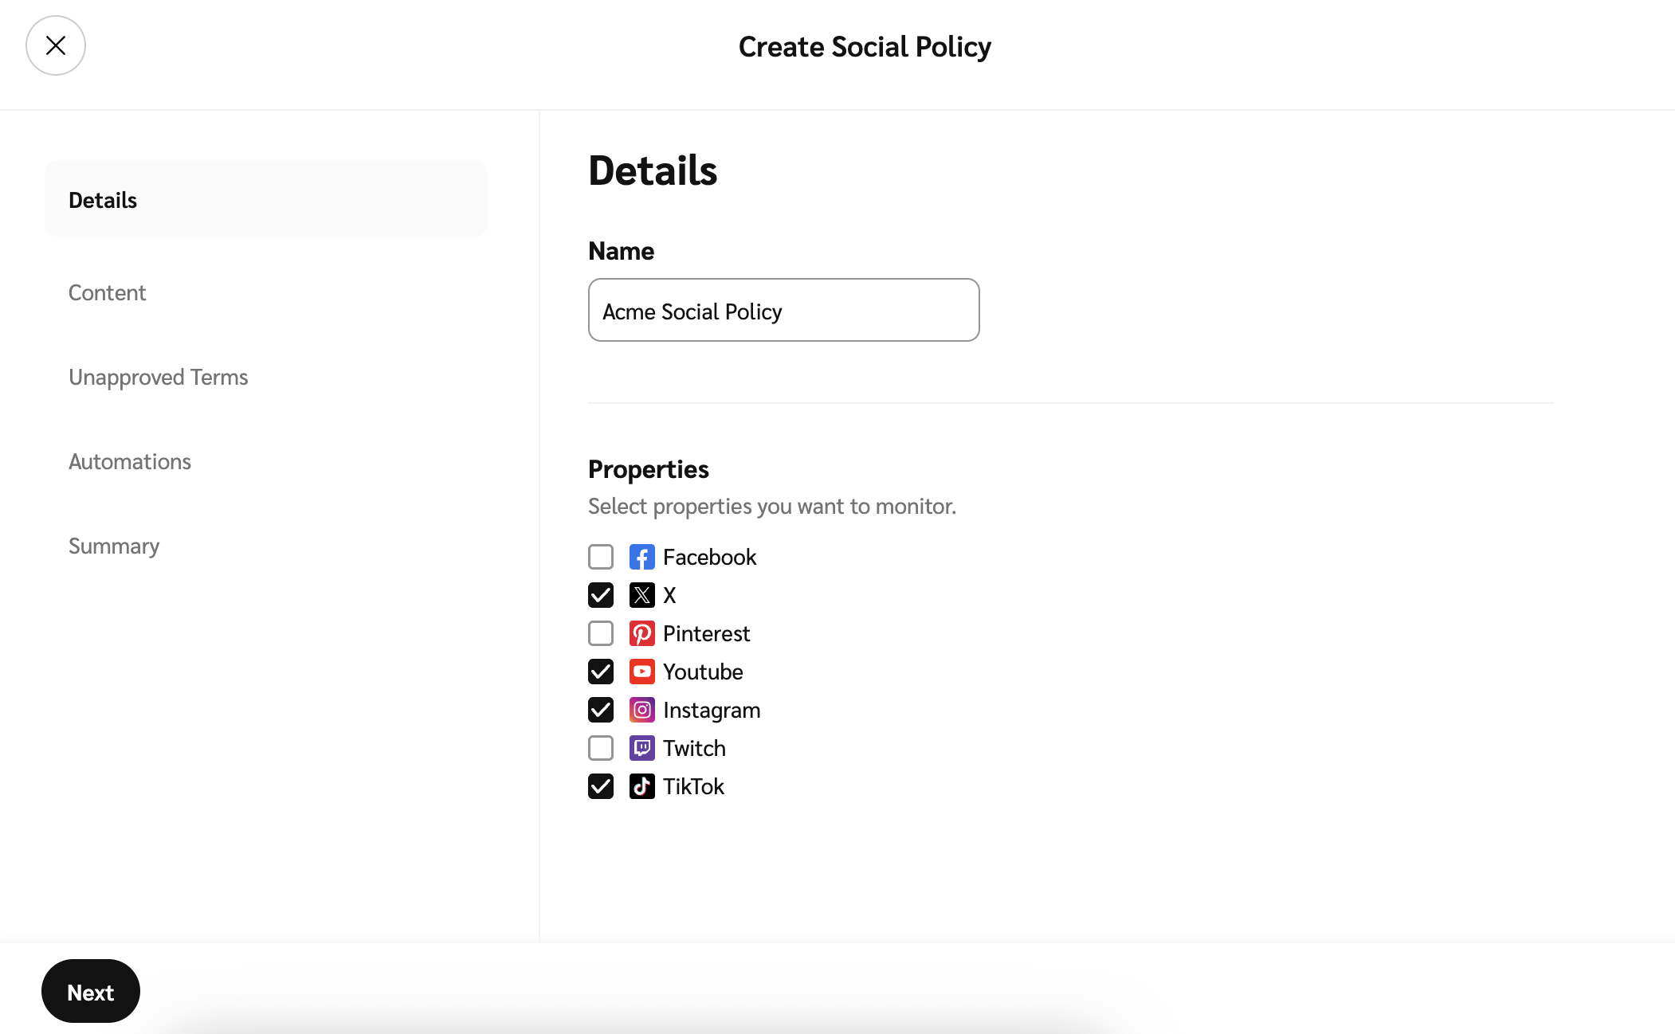Click the Instagram logo icon
This screenshot has height=1034, width=1675.
click(x=641, y=710)
